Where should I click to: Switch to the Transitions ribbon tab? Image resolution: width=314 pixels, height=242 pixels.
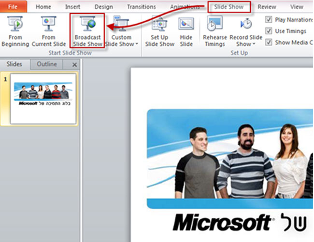(x=143, y=7)
